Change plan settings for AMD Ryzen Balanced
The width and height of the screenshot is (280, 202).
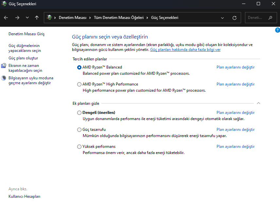(236, 67)
